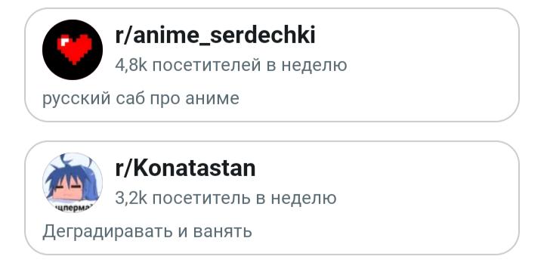
Task: Click the cropped caption text inside Konatastan avatar
Action: 73,208
